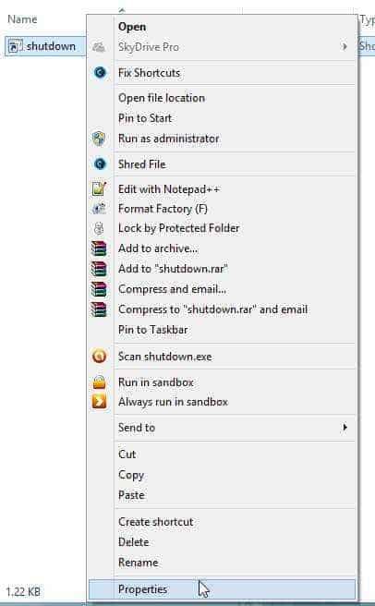Image resolution: width=375 pixels, height=606 pixels.
Task: Click the WinRAR icon beside Add to archive
Action: click(99, 248)
